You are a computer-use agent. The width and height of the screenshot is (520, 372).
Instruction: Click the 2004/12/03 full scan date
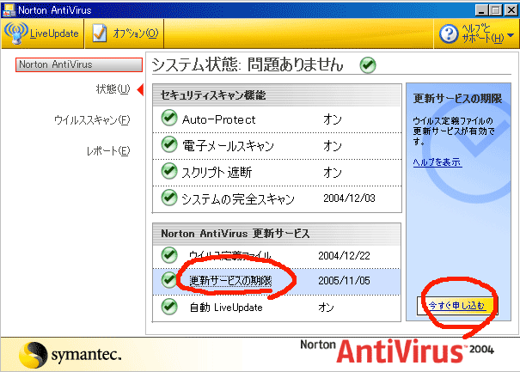[x=349, y=198]
